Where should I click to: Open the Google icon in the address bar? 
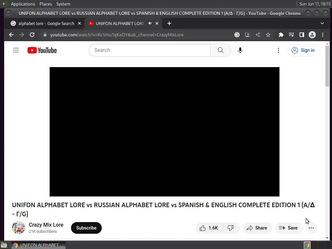point(237,35)
